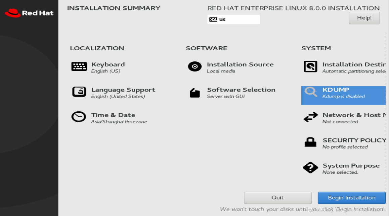
Task: Click 'English (United States)' language text
Action: pyautogui.click(x=118, y=96)
